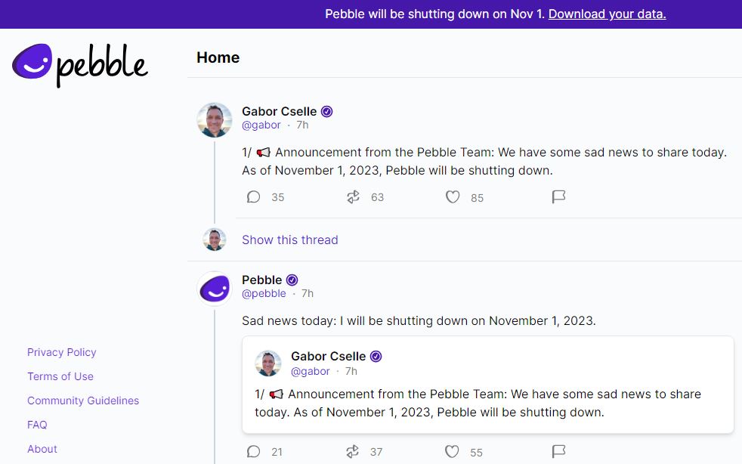The image size is (742, 464).
Task: Like the Pebble account's post
Action: click(x=452, y=452)
